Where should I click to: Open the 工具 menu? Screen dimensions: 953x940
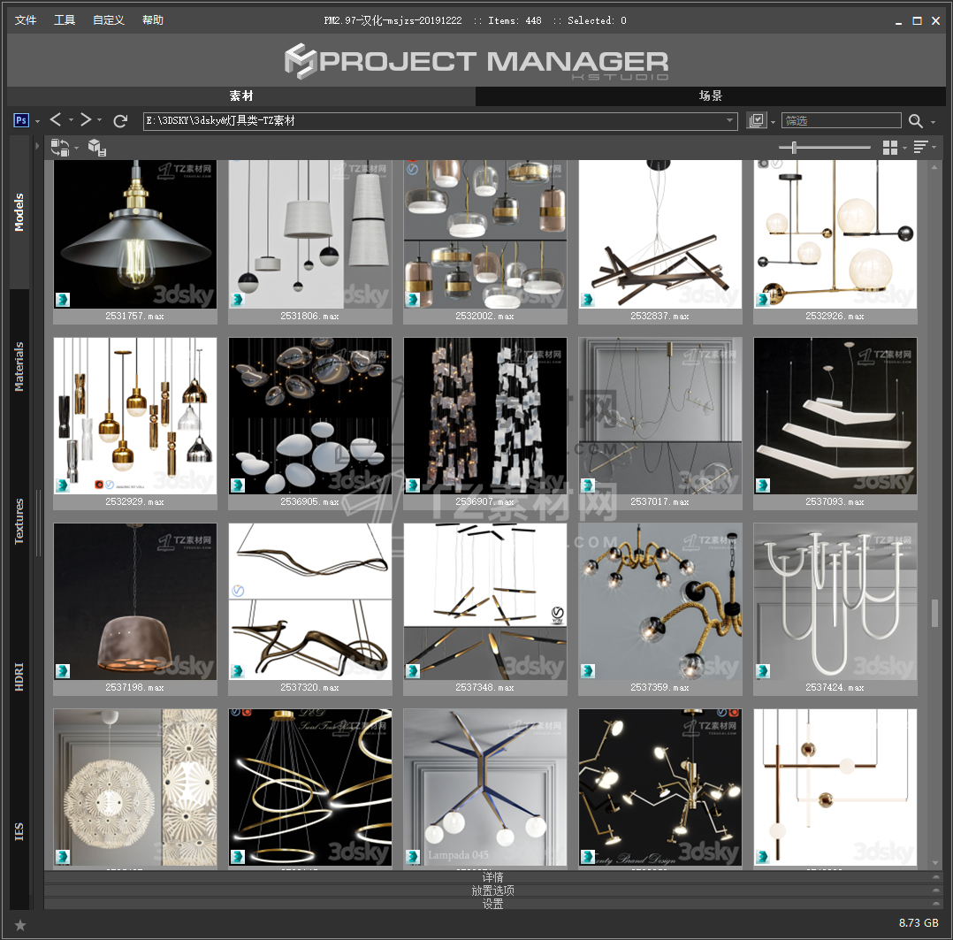pos(65,20)
